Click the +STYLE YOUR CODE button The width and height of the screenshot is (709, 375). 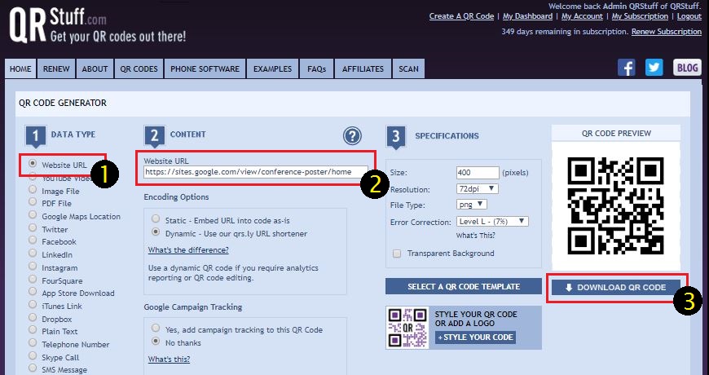tap(475, 337)
